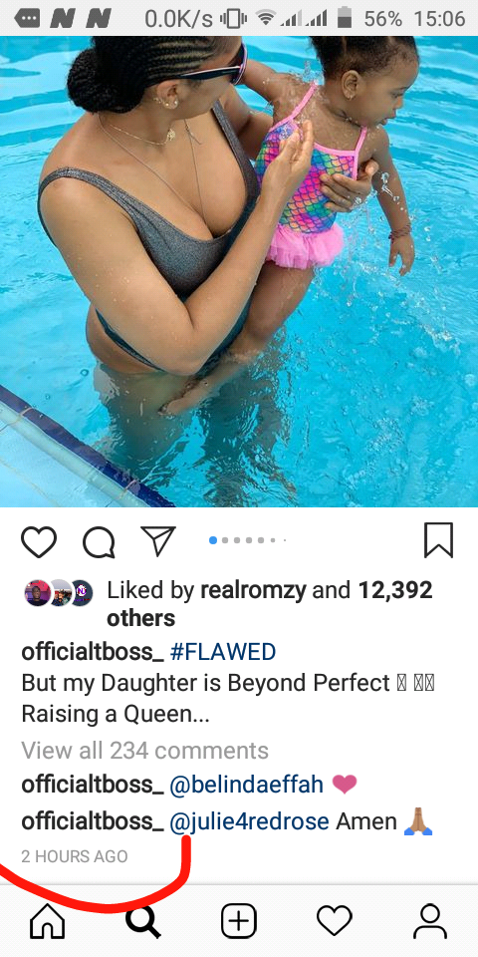Screen dimensions: 478x957
Task: Open the #FLAWED hashtag
Action: coord(222,652)
